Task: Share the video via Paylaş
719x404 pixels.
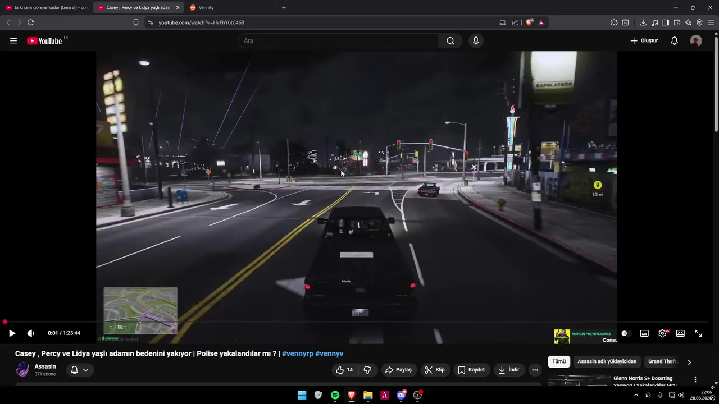Action: [x=398, y=370]
